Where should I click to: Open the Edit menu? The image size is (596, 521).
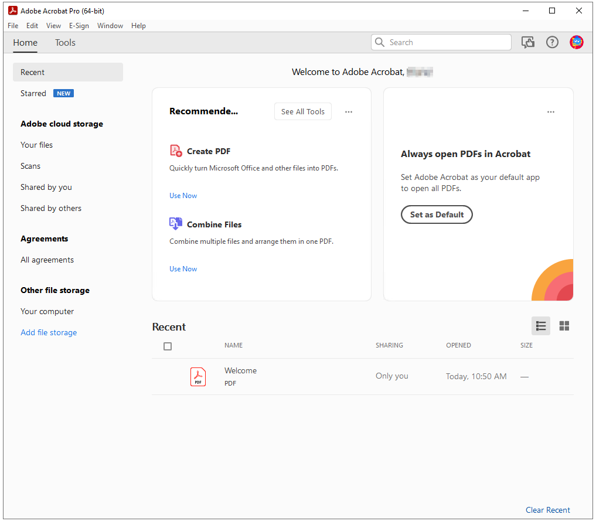[32, 25]
